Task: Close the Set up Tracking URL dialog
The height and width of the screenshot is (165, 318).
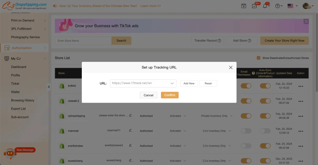Action: 231,67
